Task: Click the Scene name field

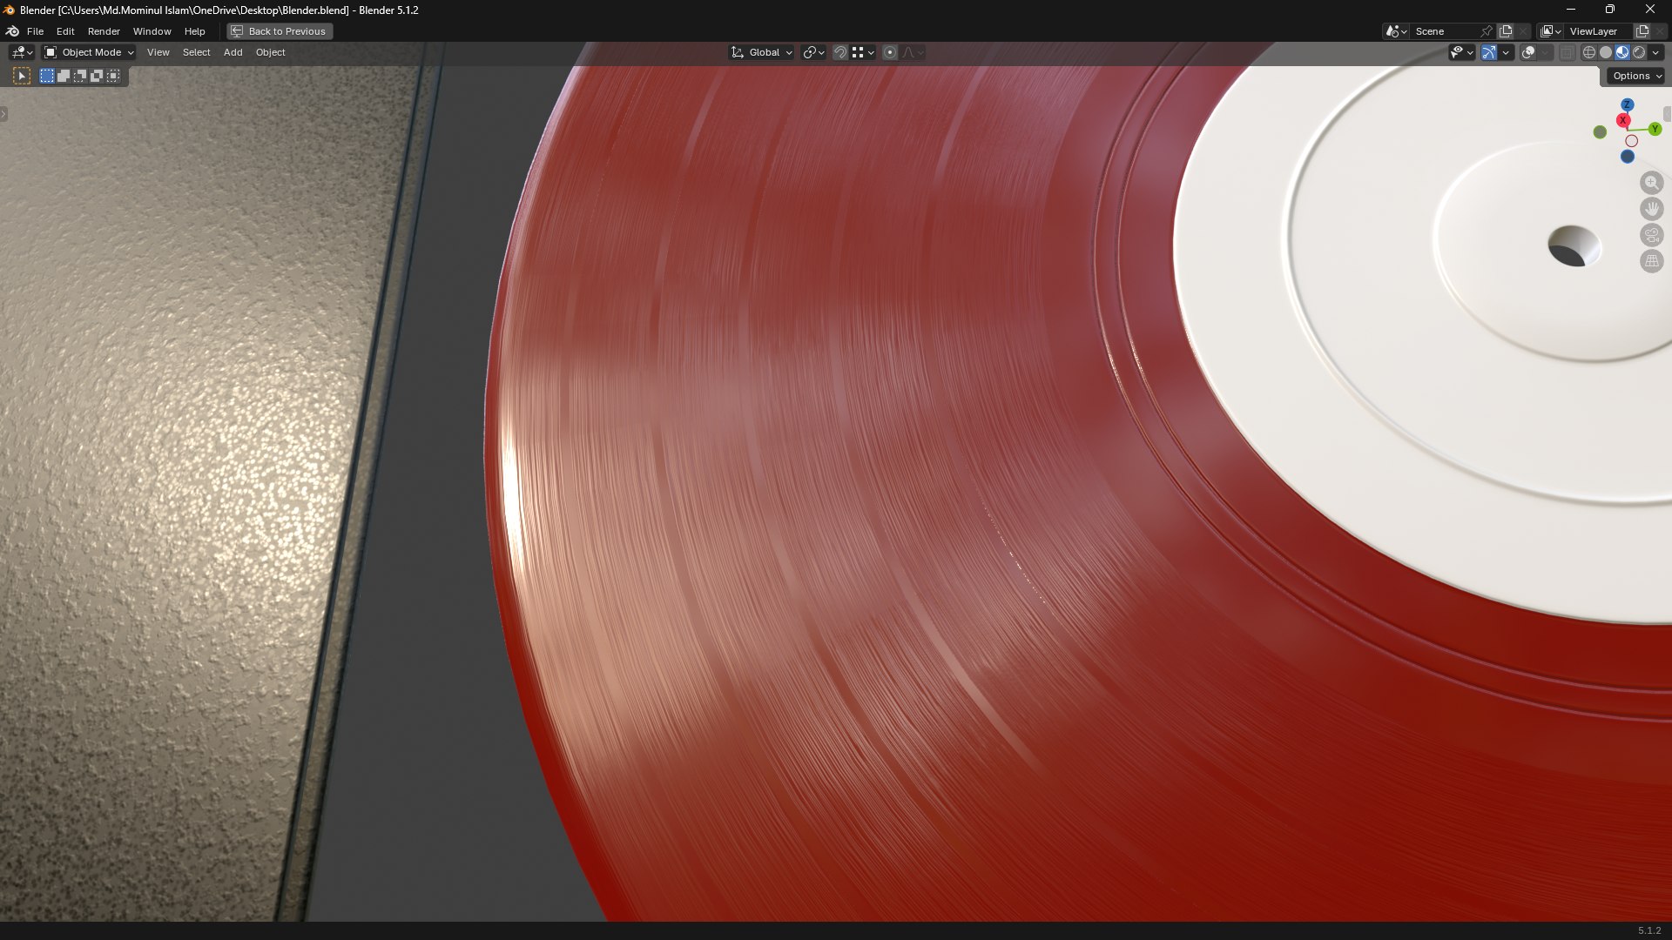Action: point(1444,31)
